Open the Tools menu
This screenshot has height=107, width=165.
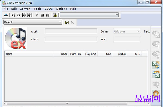click(x=38, y=9)
